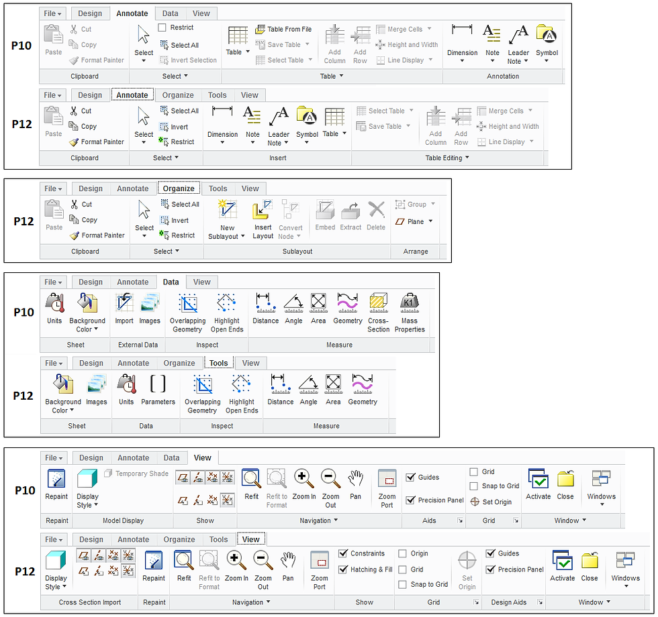Enable Snap to Grid in the P10 View ribbon
The width and height of the screenshot is (658, 617).
(474, 486)
